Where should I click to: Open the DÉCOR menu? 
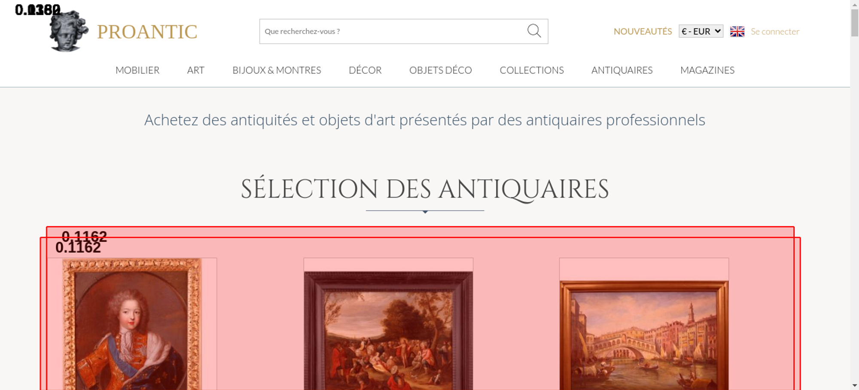coord(365,70)
